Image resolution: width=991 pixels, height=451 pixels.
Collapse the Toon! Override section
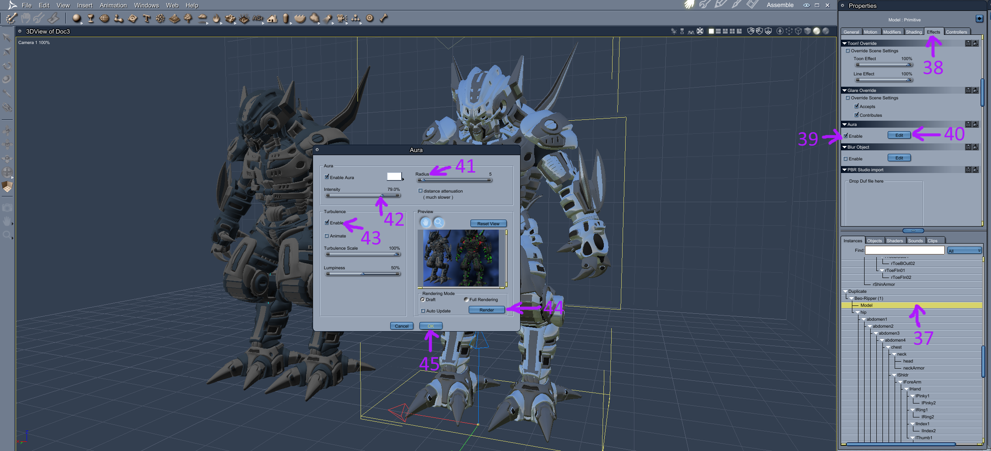tap(845, 44)
